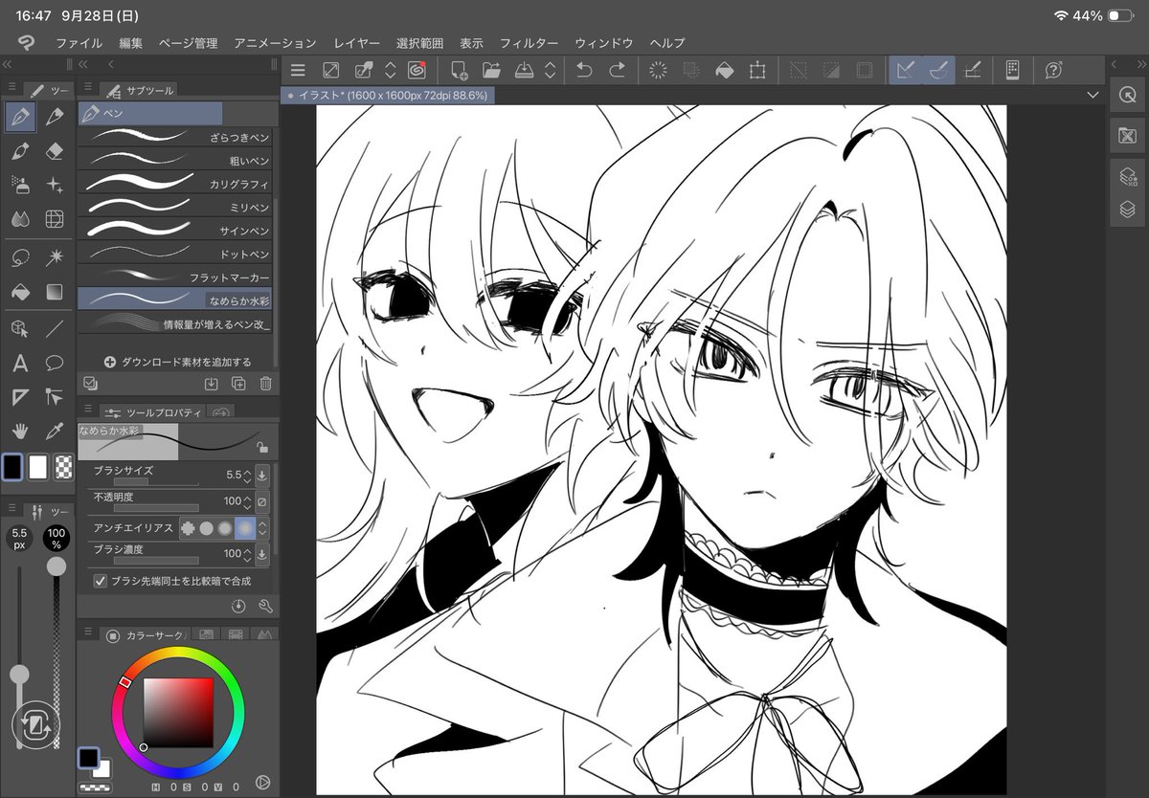This screenshot has width=1149, height=798.
Task: Select the サインペン sub tool
Action: click(175, 230)
